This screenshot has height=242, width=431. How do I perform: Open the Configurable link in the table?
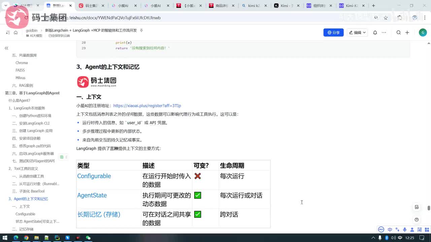pos(94,176)
